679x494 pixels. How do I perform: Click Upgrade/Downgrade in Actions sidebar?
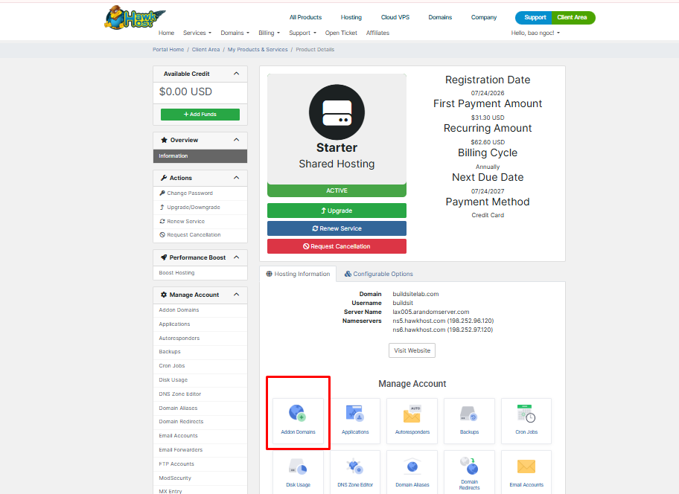[x=200, y=208]
